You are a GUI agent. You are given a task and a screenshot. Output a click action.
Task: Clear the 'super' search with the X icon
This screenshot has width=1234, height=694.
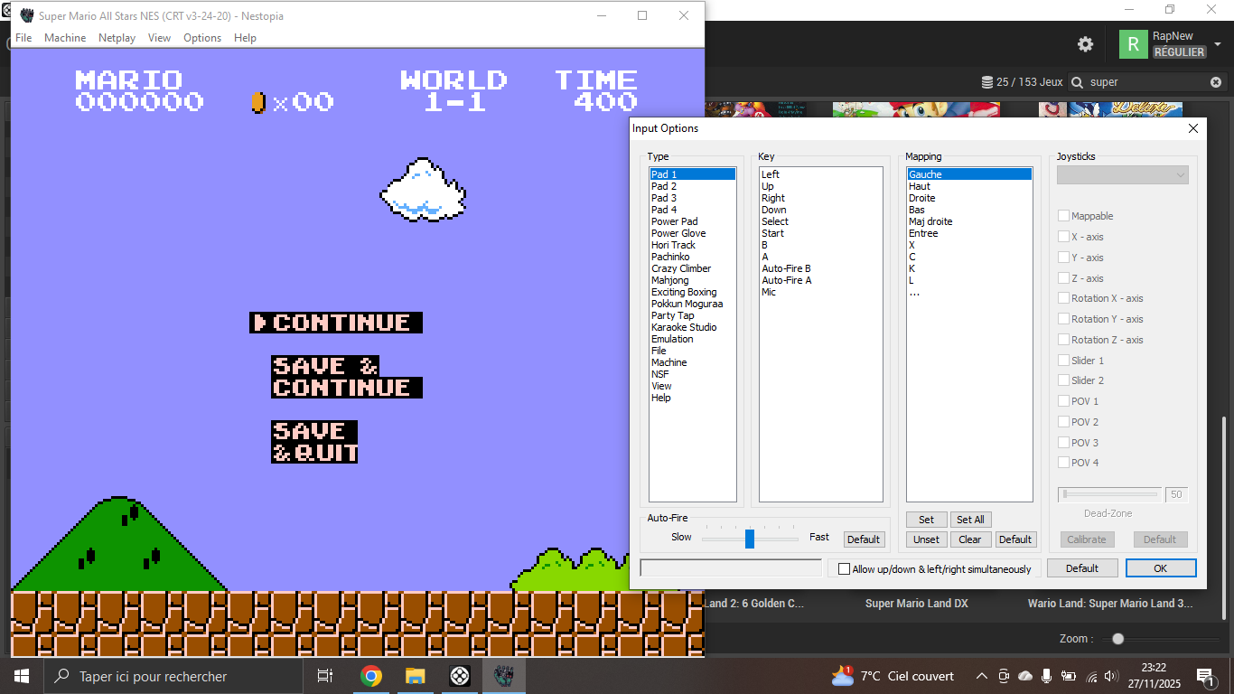1216,82
